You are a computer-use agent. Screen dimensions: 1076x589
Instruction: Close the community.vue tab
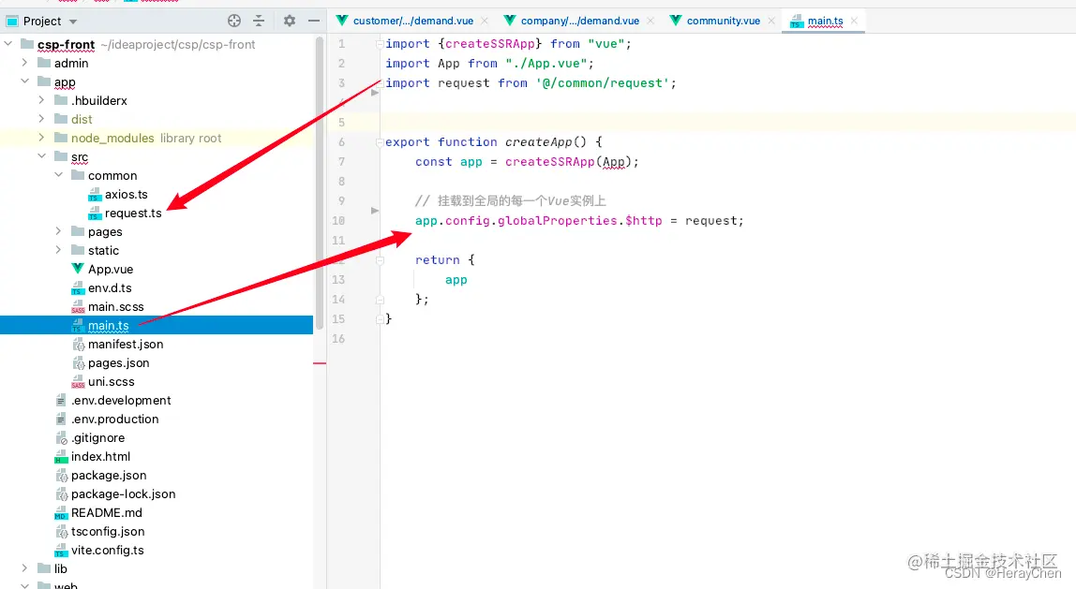(x=771, y=21)
